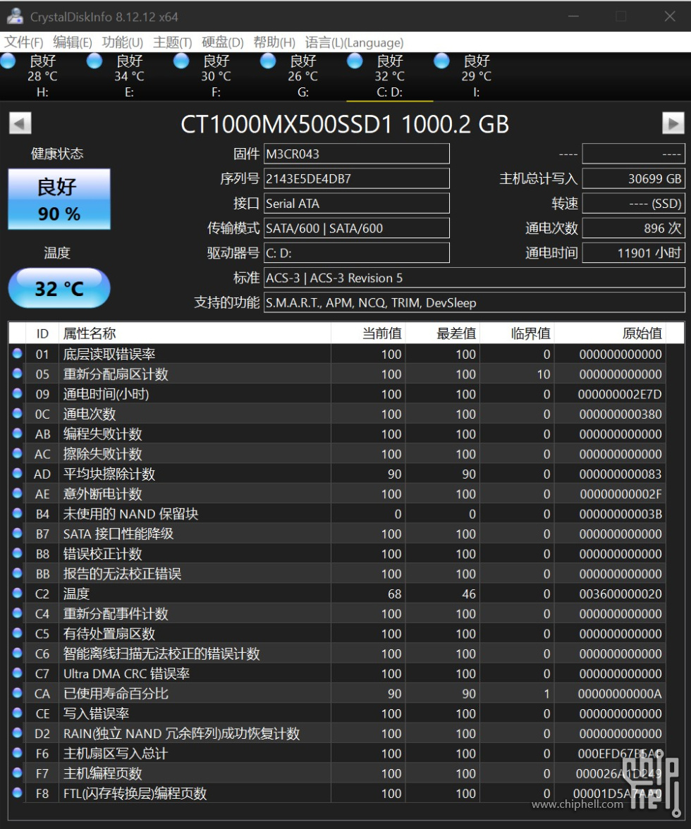Click status icon of row B8 错误校正计数
Image resolution: width=691 pixels, height=829 pixels.
pos(18,553)
